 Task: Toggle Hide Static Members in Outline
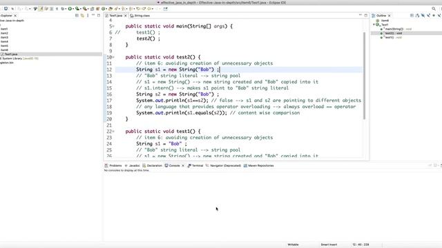428,15
